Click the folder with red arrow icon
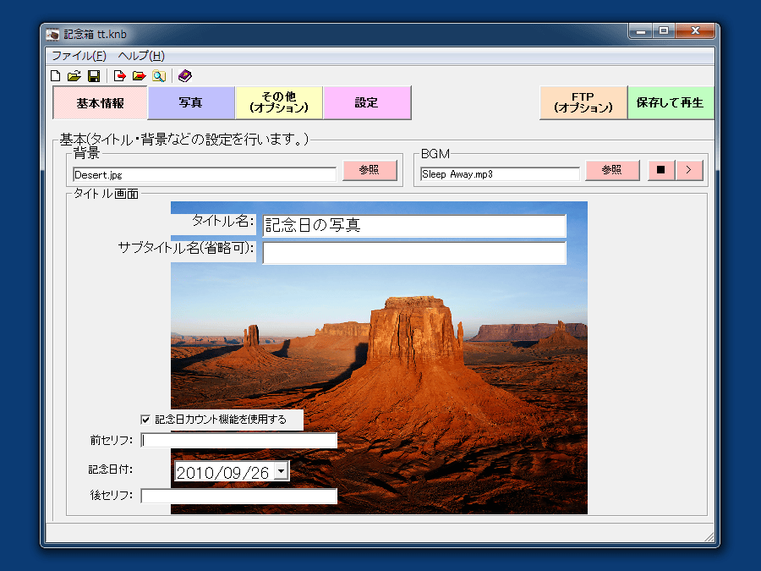 (x=140, y=76)
